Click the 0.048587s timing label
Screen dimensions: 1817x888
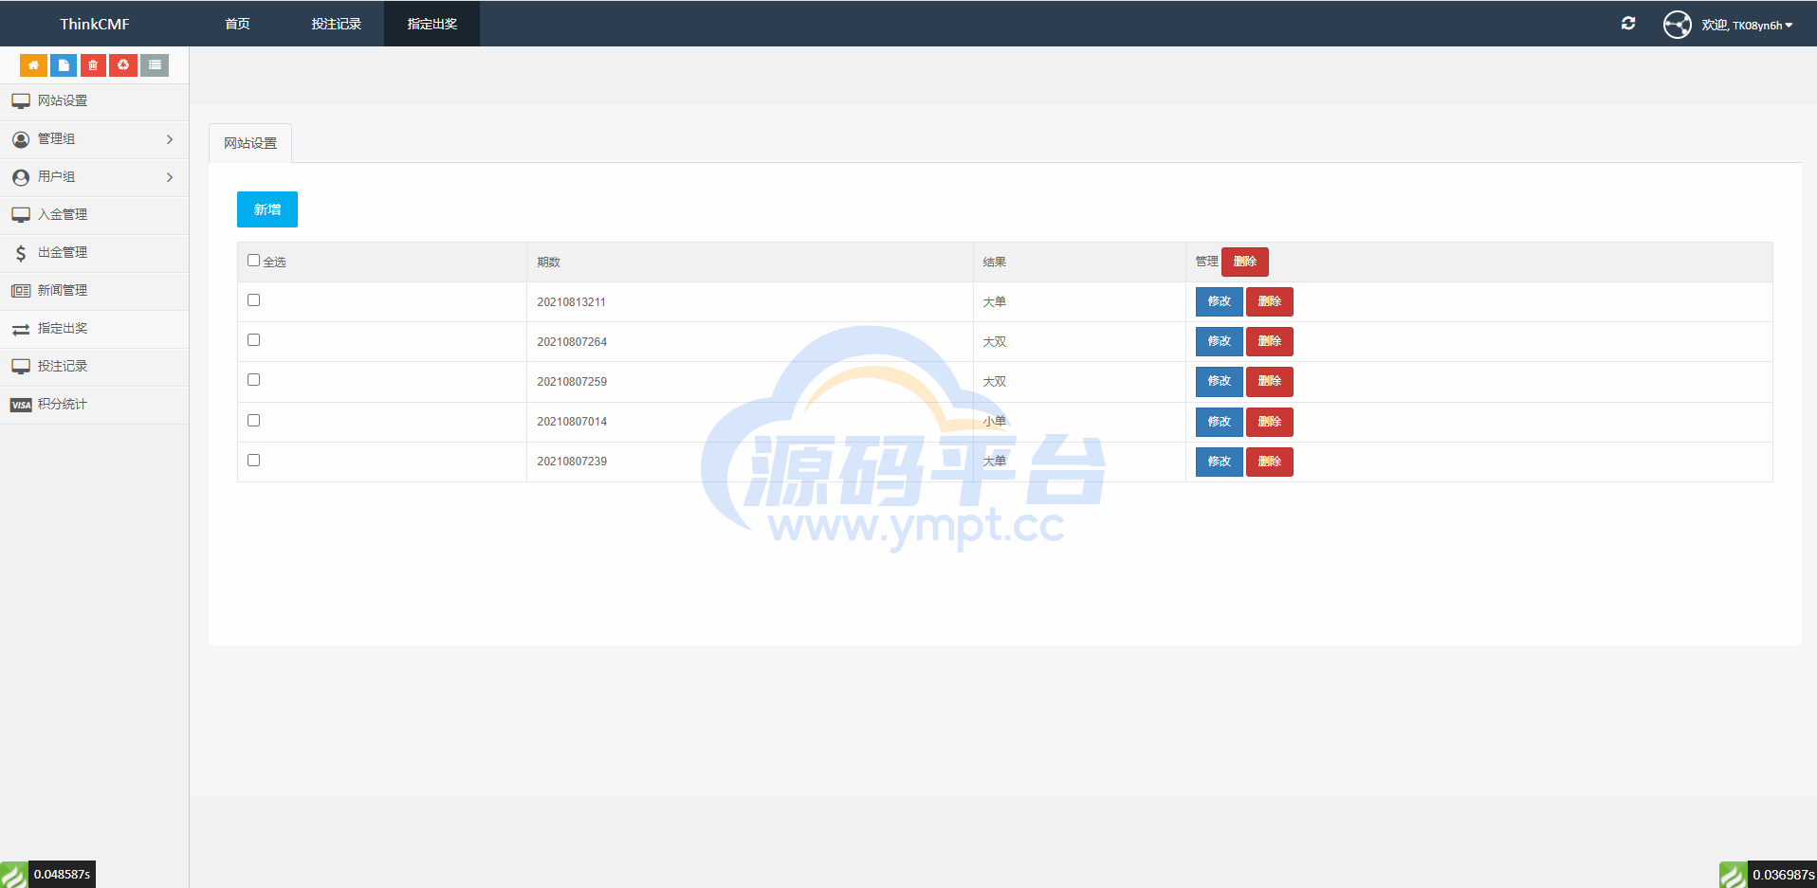coord(62,875)
